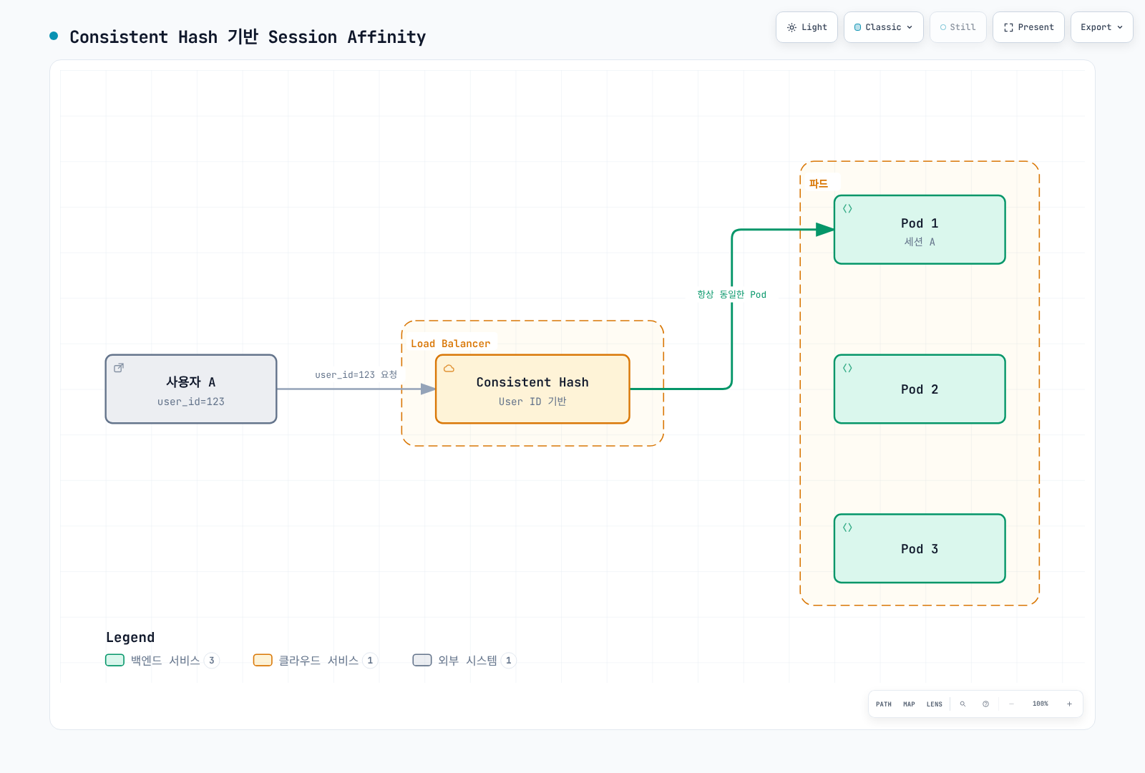Click cloud icon on Consistent Hash node
Screen dimensions: 1145x773
pos(449,369)
